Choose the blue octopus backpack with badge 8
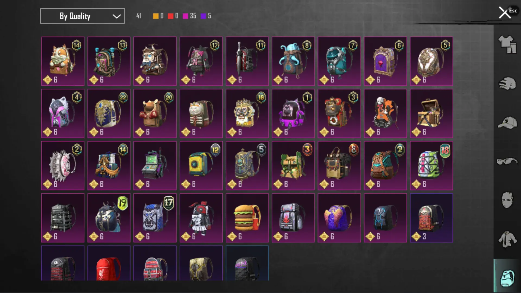Viewport: 521px width, 293px height. click(x=293, y=61)
